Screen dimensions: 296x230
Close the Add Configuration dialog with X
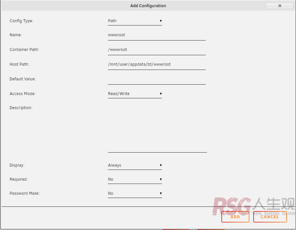(279, 6)
